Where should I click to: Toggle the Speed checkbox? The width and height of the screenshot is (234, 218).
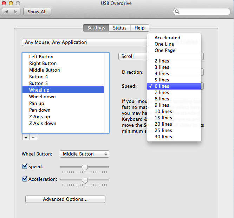25,166
